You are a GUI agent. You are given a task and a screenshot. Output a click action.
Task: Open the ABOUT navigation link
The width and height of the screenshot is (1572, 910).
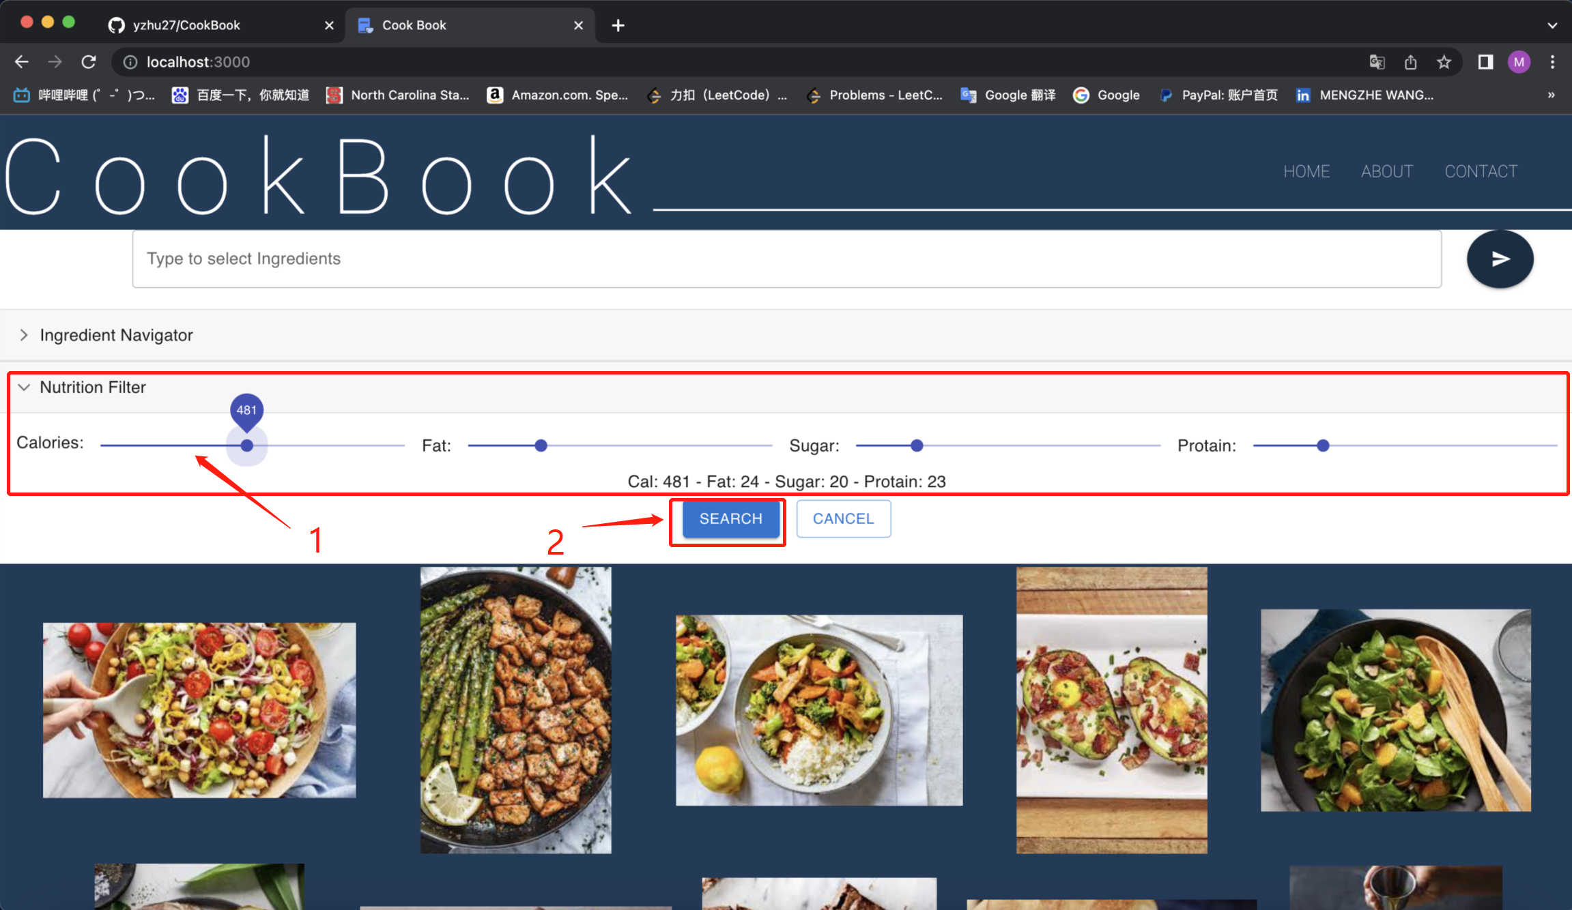tap(1386, 171)
